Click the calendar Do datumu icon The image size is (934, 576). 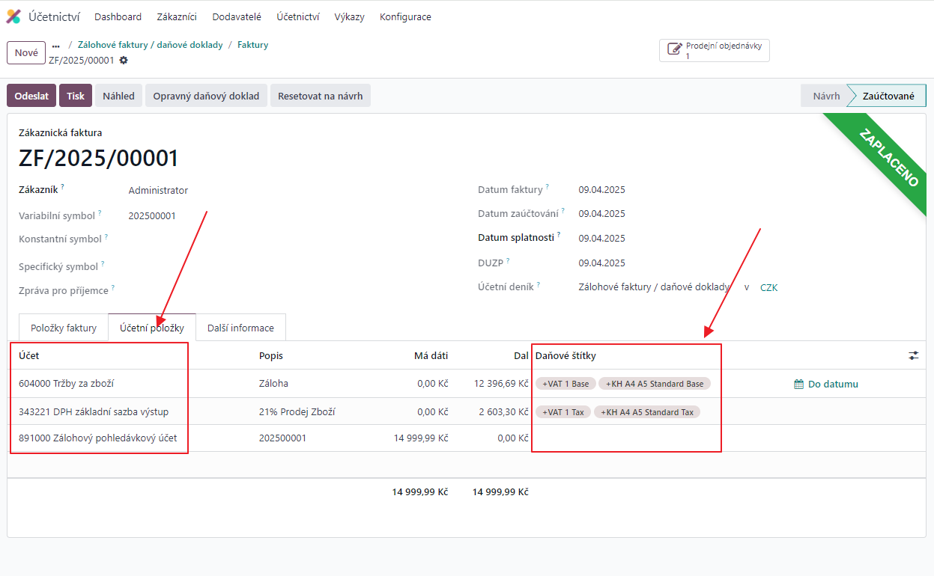[798, 384]
